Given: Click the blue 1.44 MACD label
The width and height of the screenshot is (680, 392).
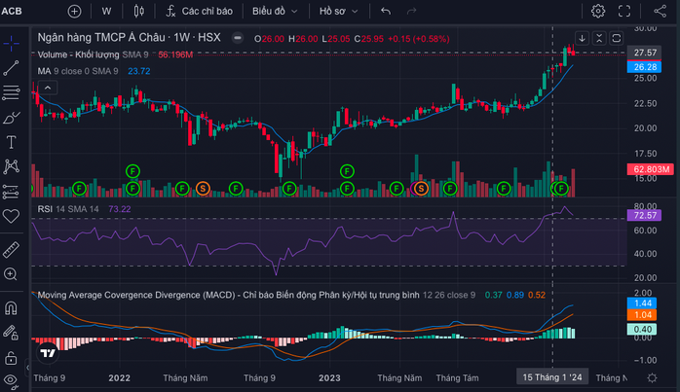Looking at the screenshot, I should click(x=642, y=303).
